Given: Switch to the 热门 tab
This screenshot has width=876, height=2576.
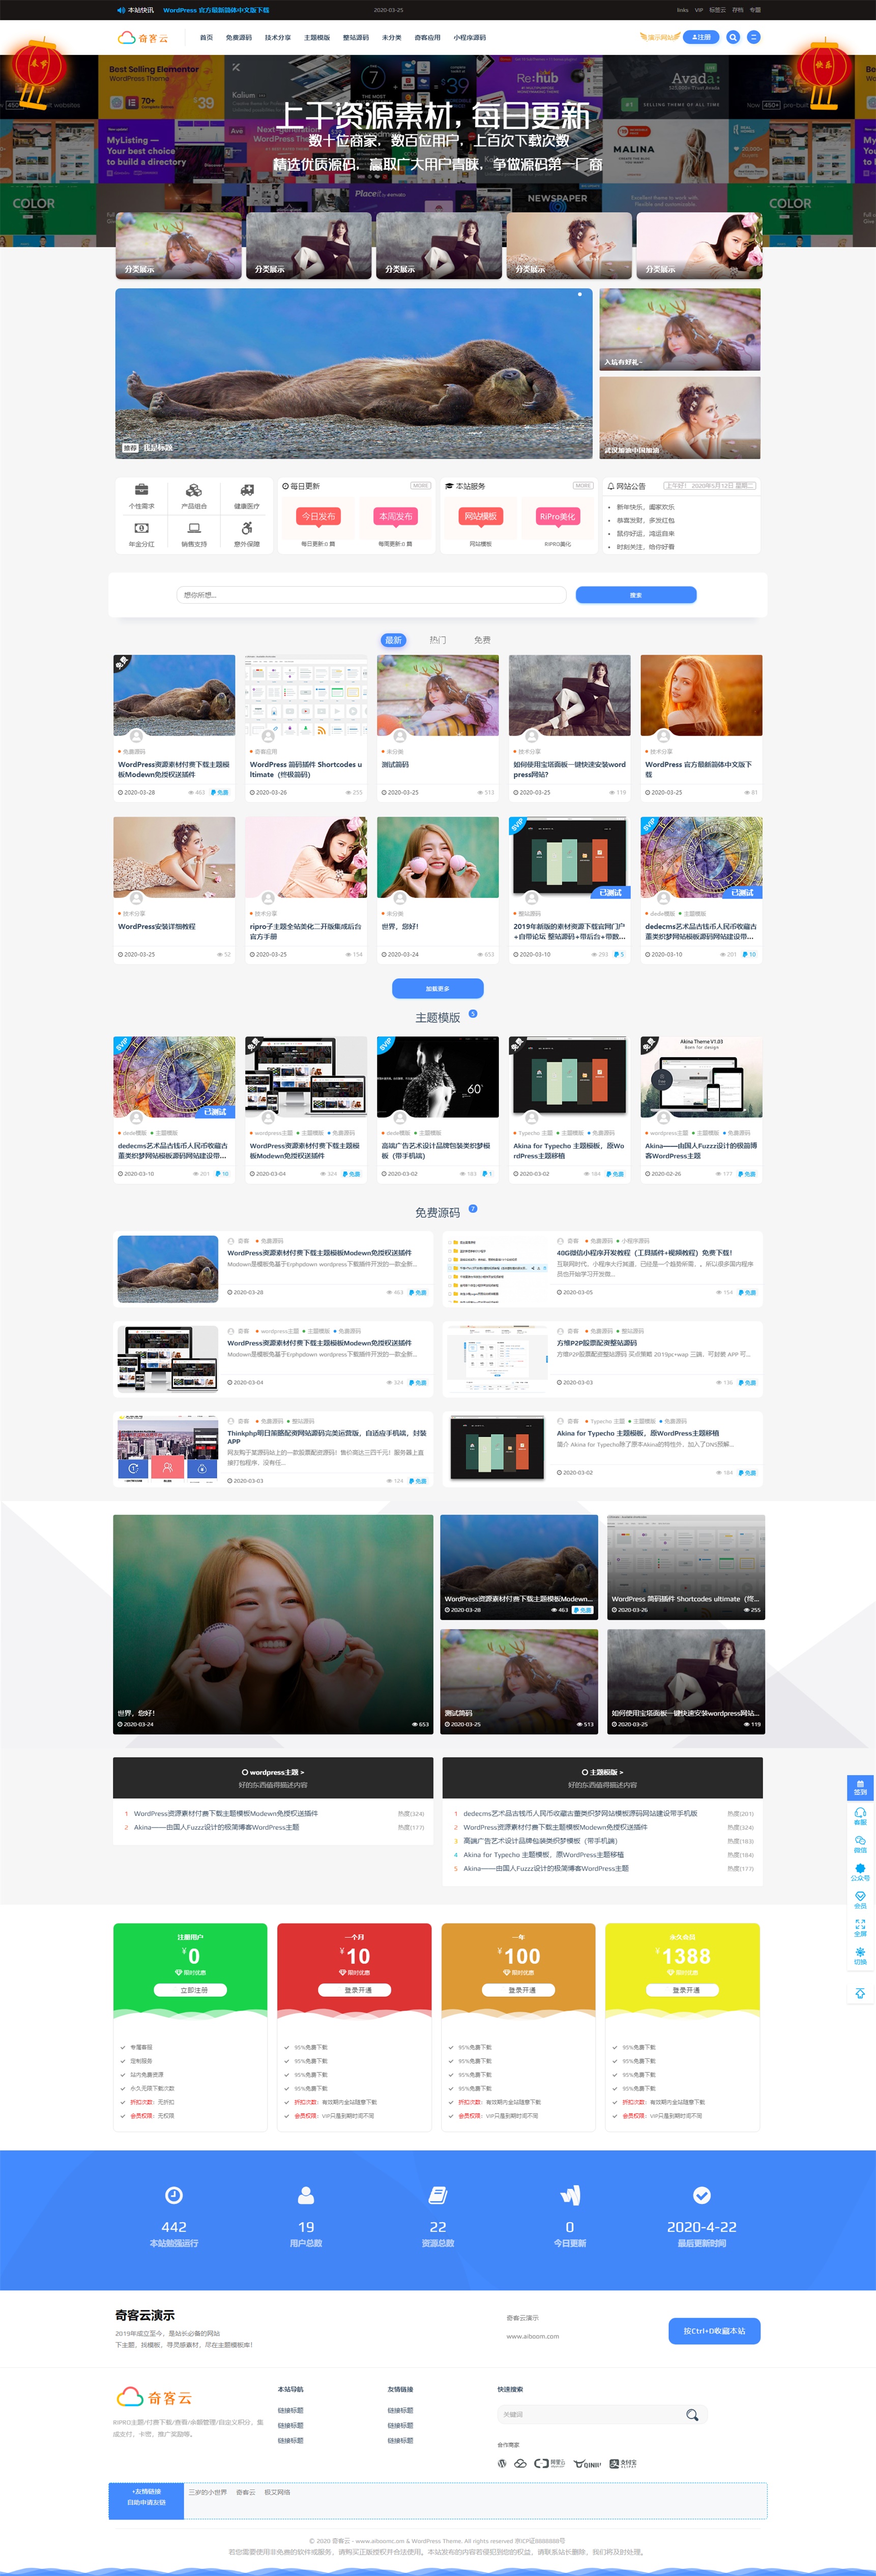Looking at the screenshot, I should (x=438, y=640).
